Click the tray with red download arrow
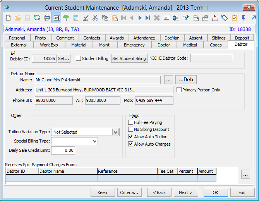 click(x=215, y=18)
